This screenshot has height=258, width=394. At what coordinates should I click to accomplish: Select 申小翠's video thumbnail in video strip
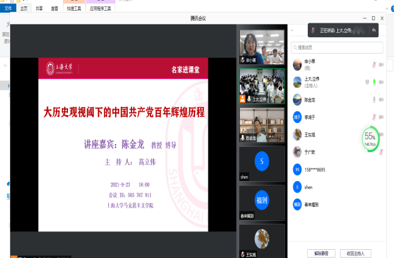[x=261, y=46]
